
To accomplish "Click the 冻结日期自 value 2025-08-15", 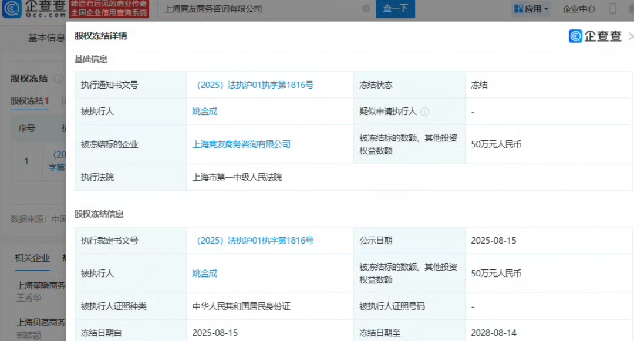I will (215, 333).
